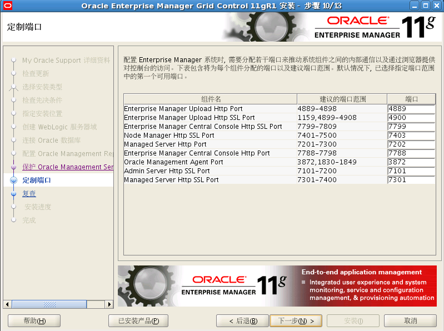The width and height of the screenshot is (444, 331).
Task: Edit the Managed Server Http Port field 7202
Action: tap(411, 144)
